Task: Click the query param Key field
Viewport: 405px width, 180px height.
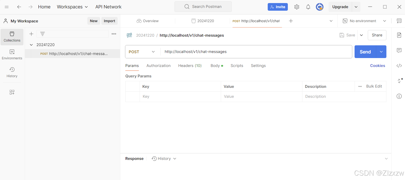Action: 180,97
